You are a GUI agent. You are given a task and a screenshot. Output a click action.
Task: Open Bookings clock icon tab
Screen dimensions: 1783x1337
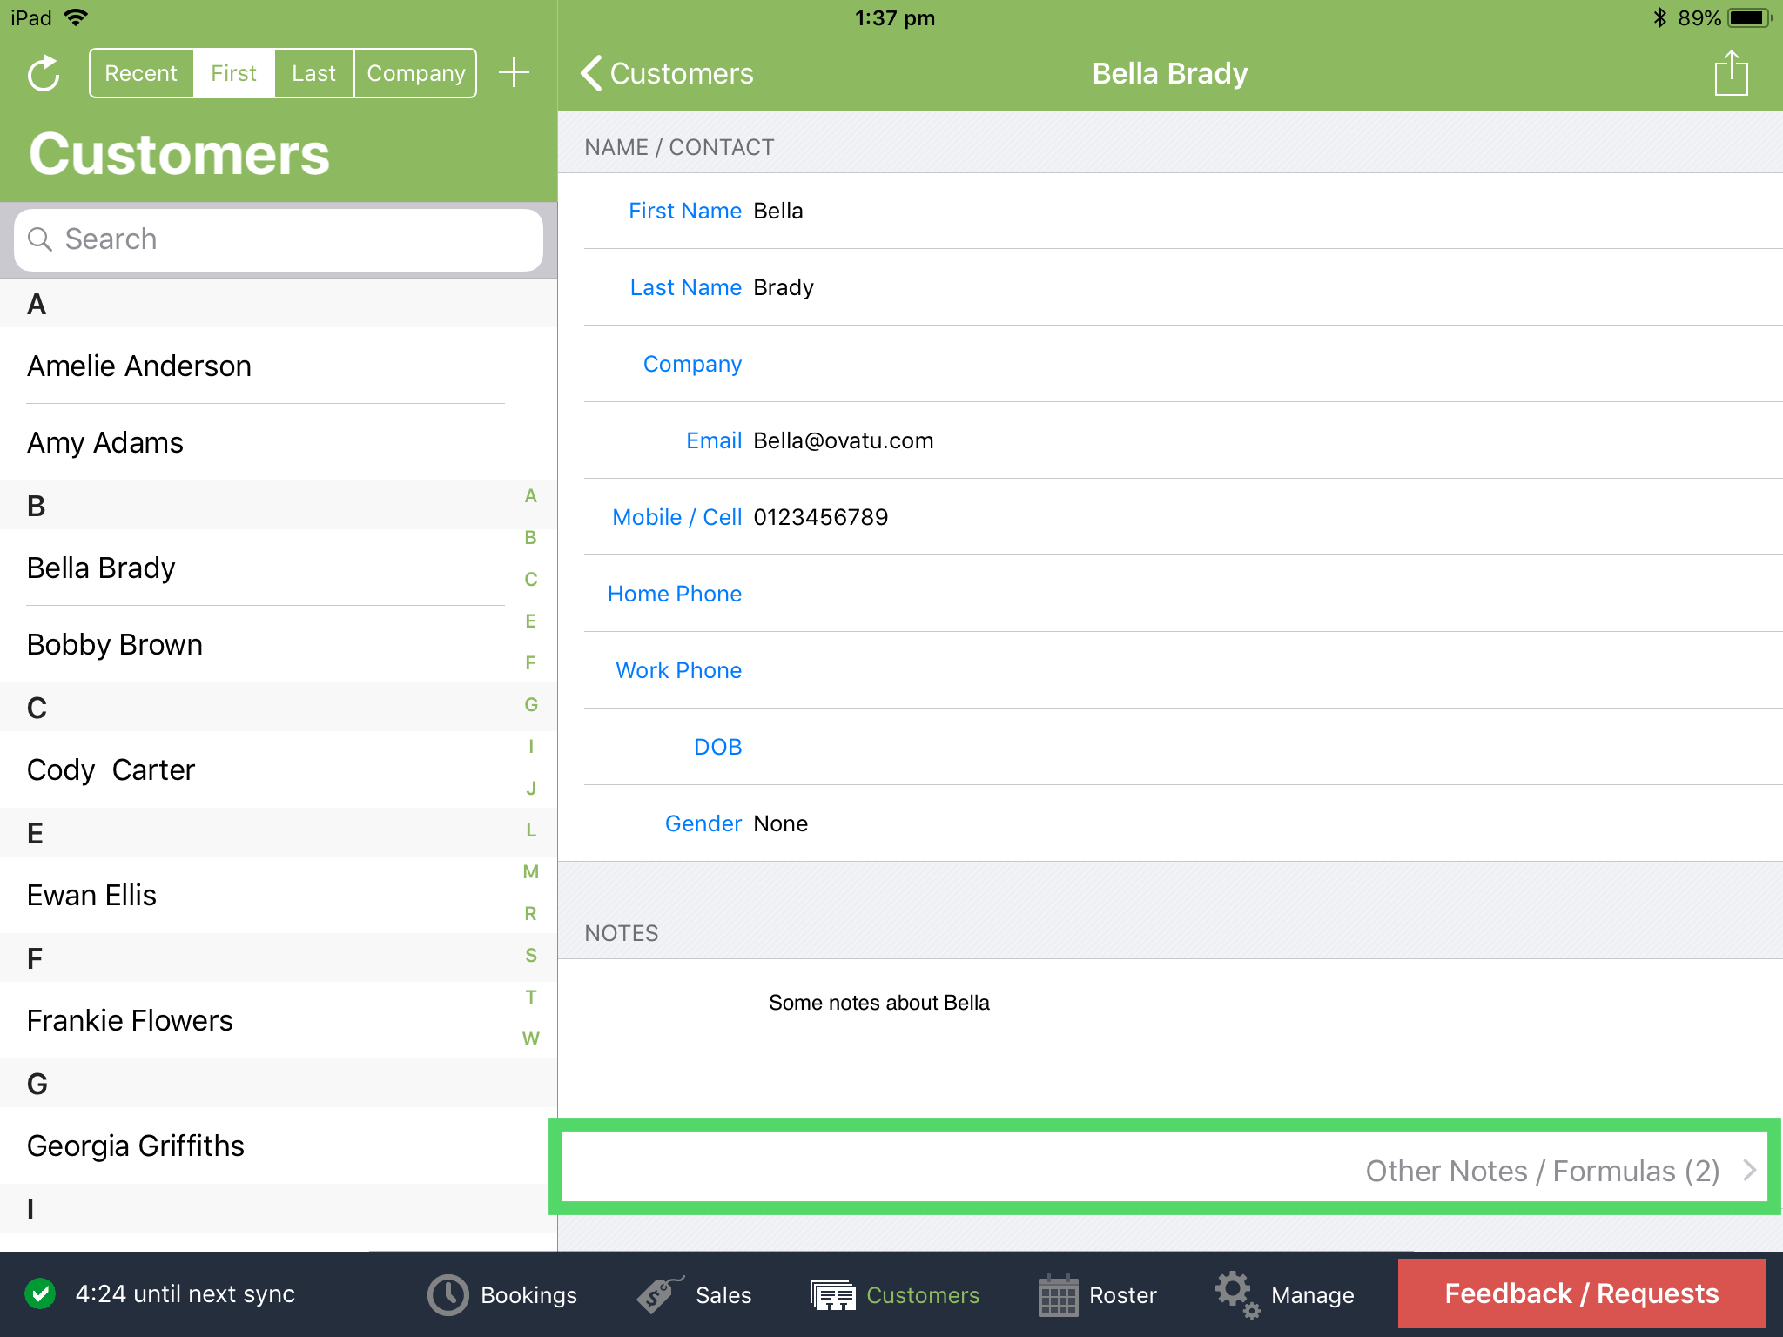point(501,1295)
